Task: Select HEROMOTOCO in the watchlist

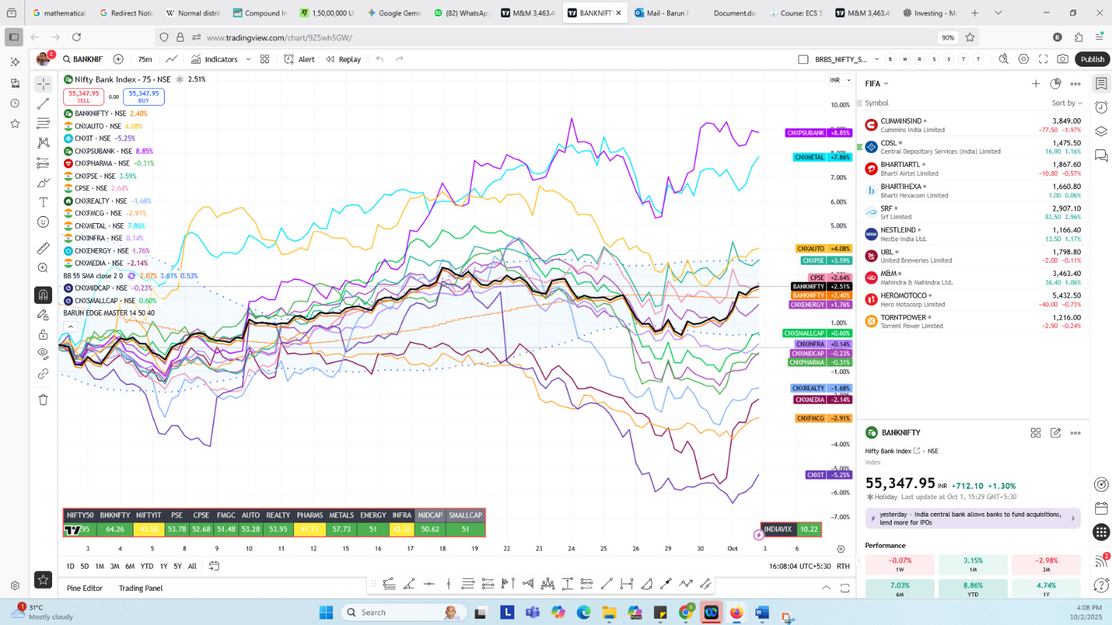Action: coord(972,300)
